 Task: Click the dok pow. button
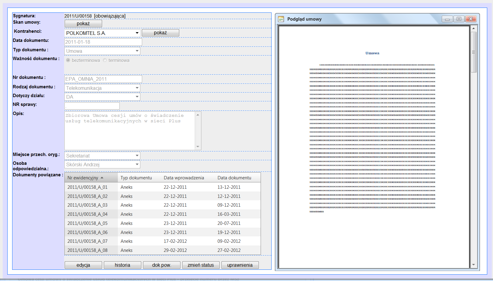click(162, 265)
